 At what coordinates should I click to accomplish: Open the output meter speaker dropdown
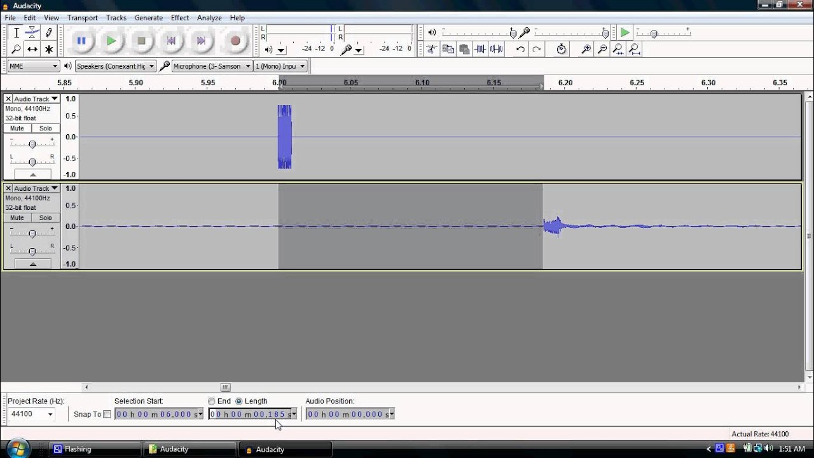[x=281, y=50]
